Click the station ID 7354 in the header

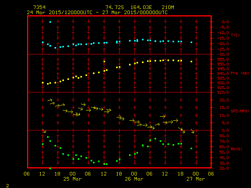[x=39, y=7]
